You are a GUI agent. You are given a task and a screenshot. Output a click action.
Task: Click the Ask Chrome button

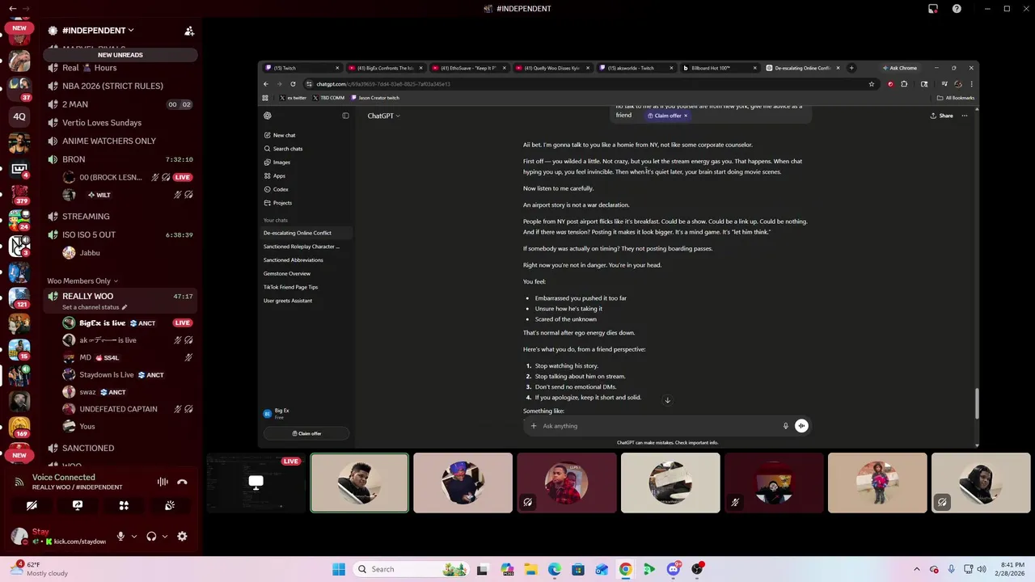pos(900,68)
